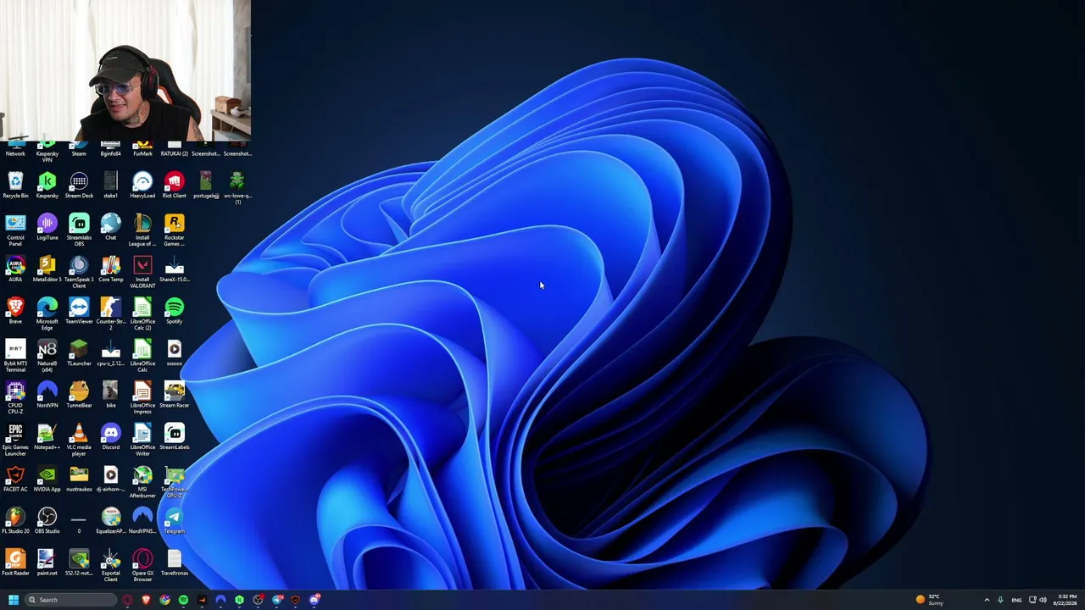Open the taskbar volume control

click(x=1043, y=600)
